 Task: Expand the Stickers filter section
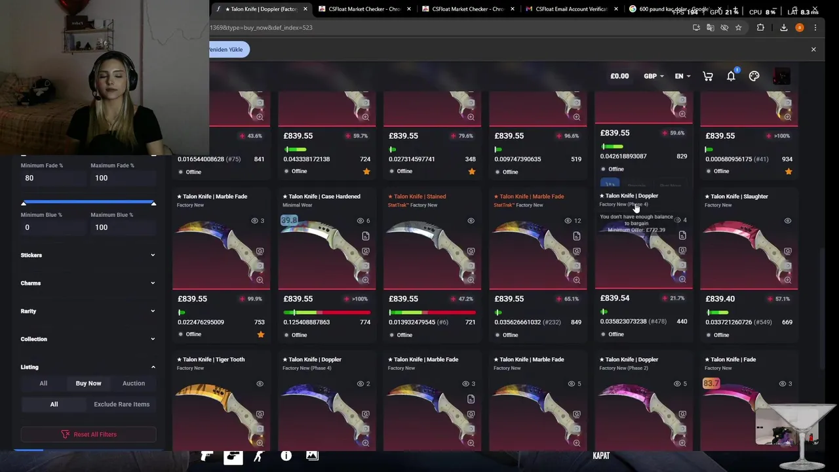point(88,255)
